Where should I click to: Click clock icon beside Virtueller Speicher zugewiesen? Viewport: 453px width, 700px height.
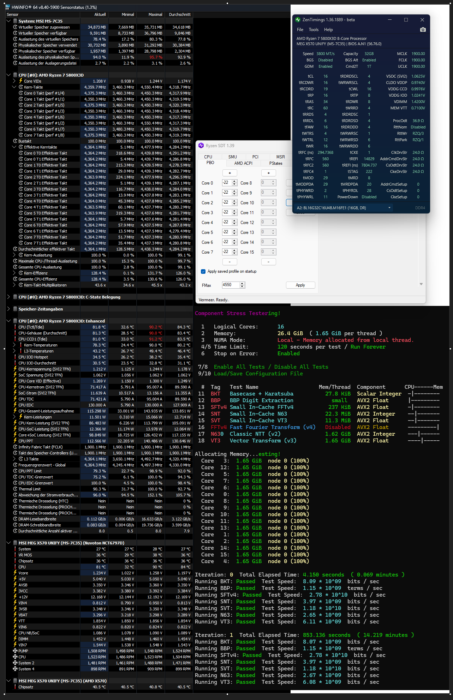[x=15, y=27]
